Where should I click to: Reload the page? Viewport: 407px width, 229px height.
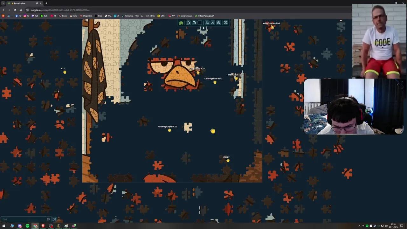(x=15, y=10)
